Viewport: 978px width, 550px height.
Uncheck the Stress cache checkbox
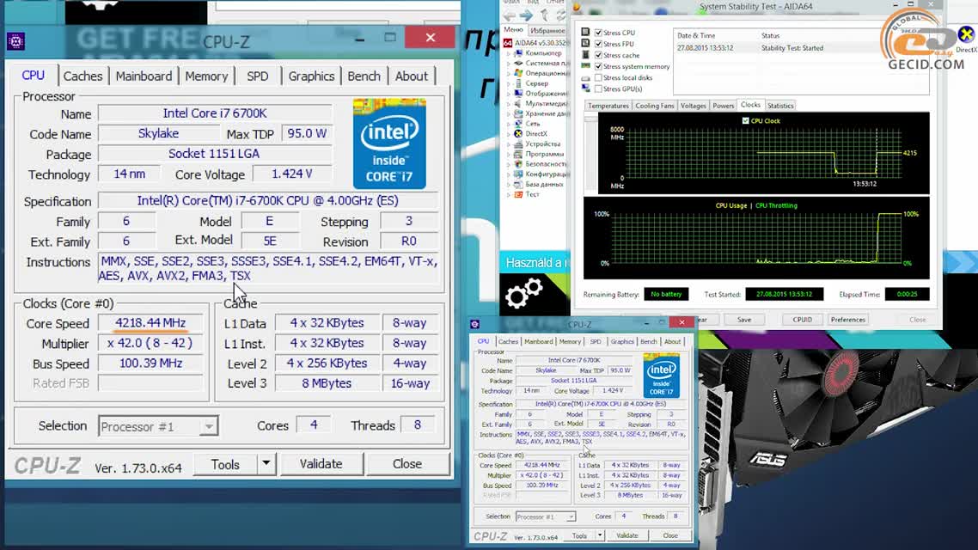pyautogui.click(x=598, y=55)
